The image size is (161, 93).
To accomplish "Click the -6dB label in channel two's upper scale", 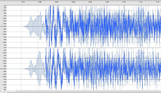I will pos(5,58).
